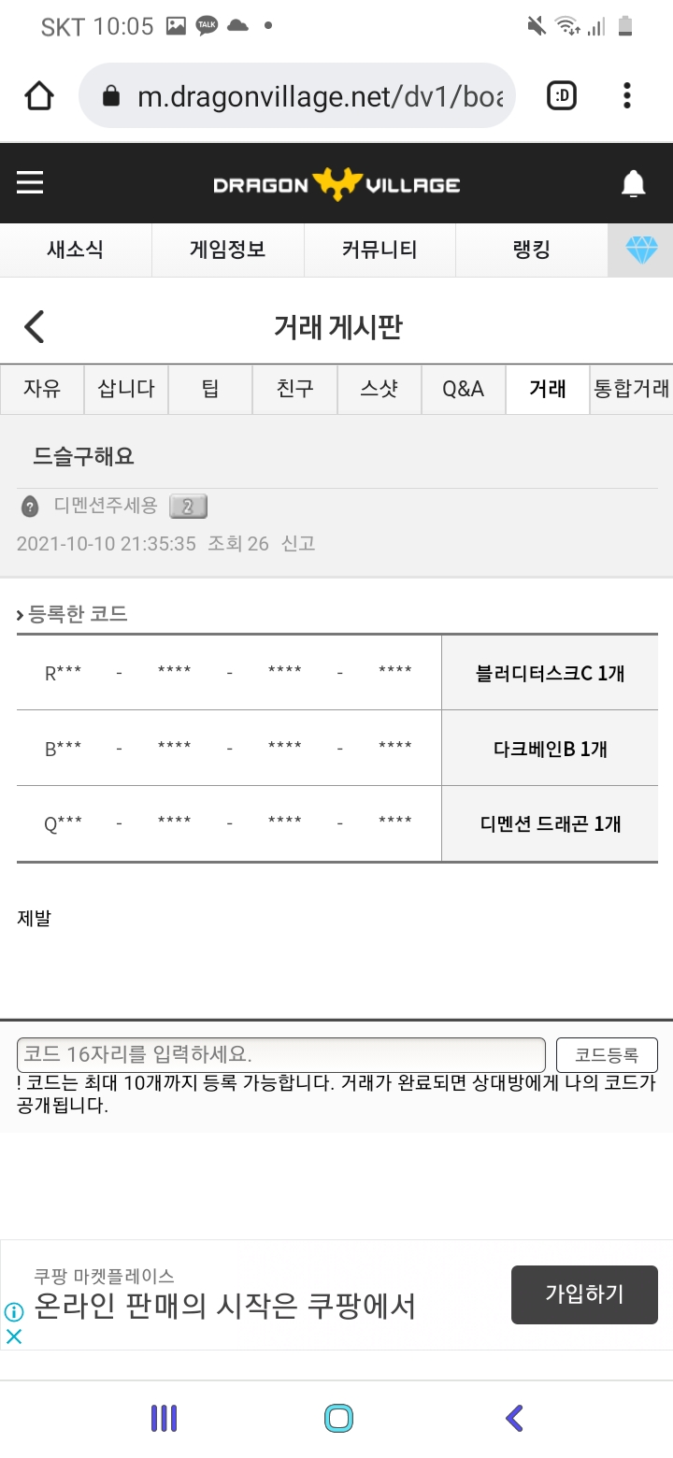This screenshot has width=673, height=1458.
Task: Select the Q&A tab
Action: (463, 389)
